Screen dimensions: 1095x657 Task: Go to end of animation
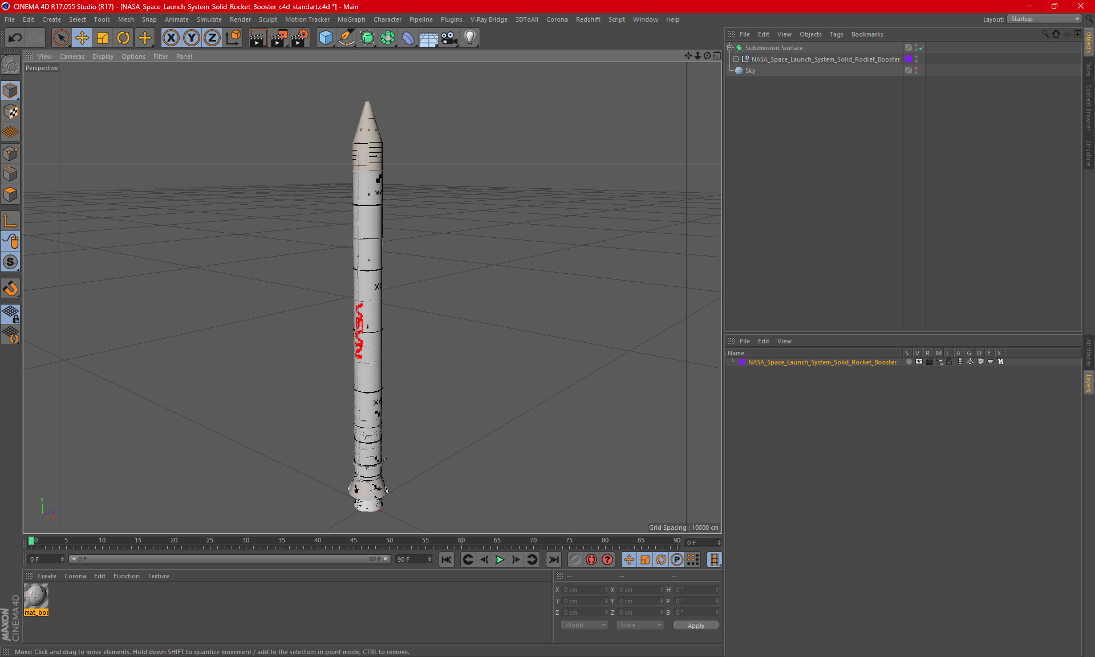pos(553,559)
